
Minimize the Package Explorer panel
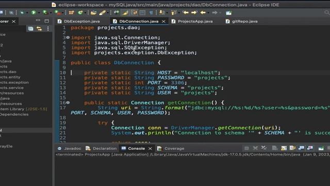tap(38, 21)
